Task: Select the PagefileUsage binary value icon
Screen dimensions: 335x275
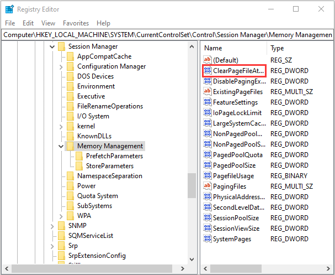Action: (208, 176)
